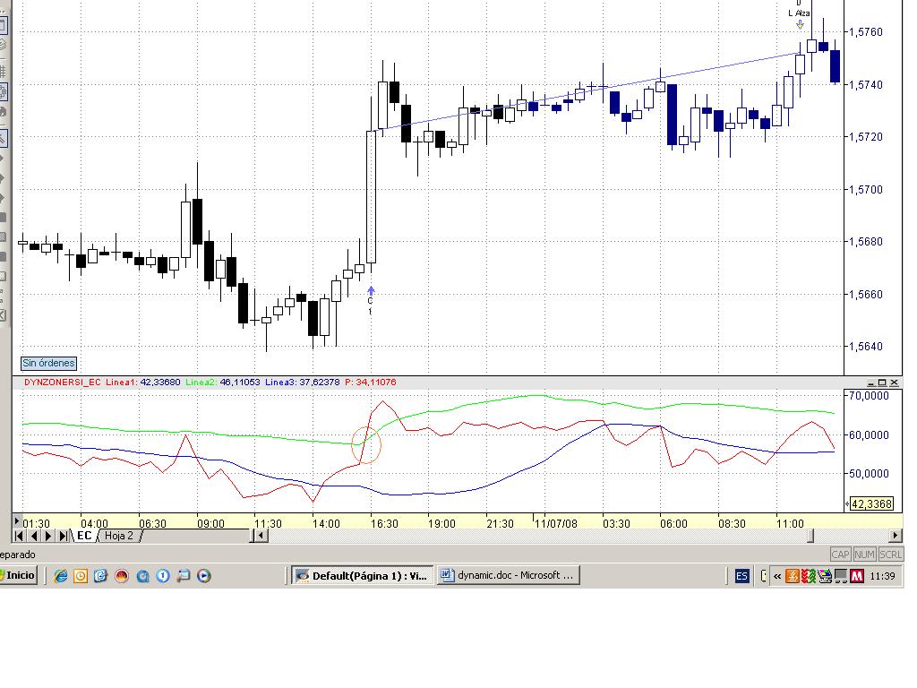Image resolution: width=917 pixels, height=688 pixels.
Task: Go to first sheet with navigation arrow
Action: 19,536
